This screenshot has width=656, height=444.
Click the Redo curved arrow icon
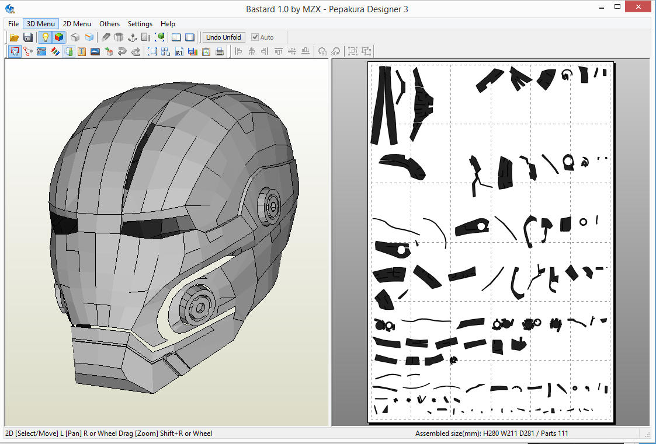136,51
